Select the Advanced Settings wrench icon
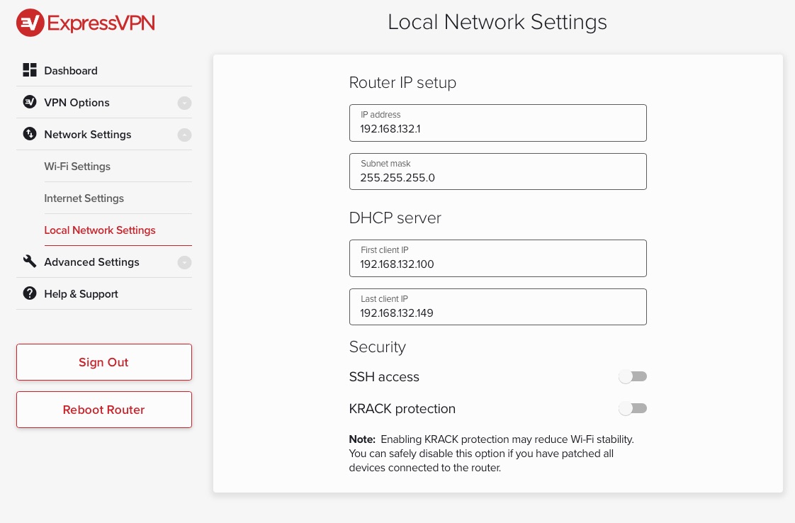 point(30,261)
